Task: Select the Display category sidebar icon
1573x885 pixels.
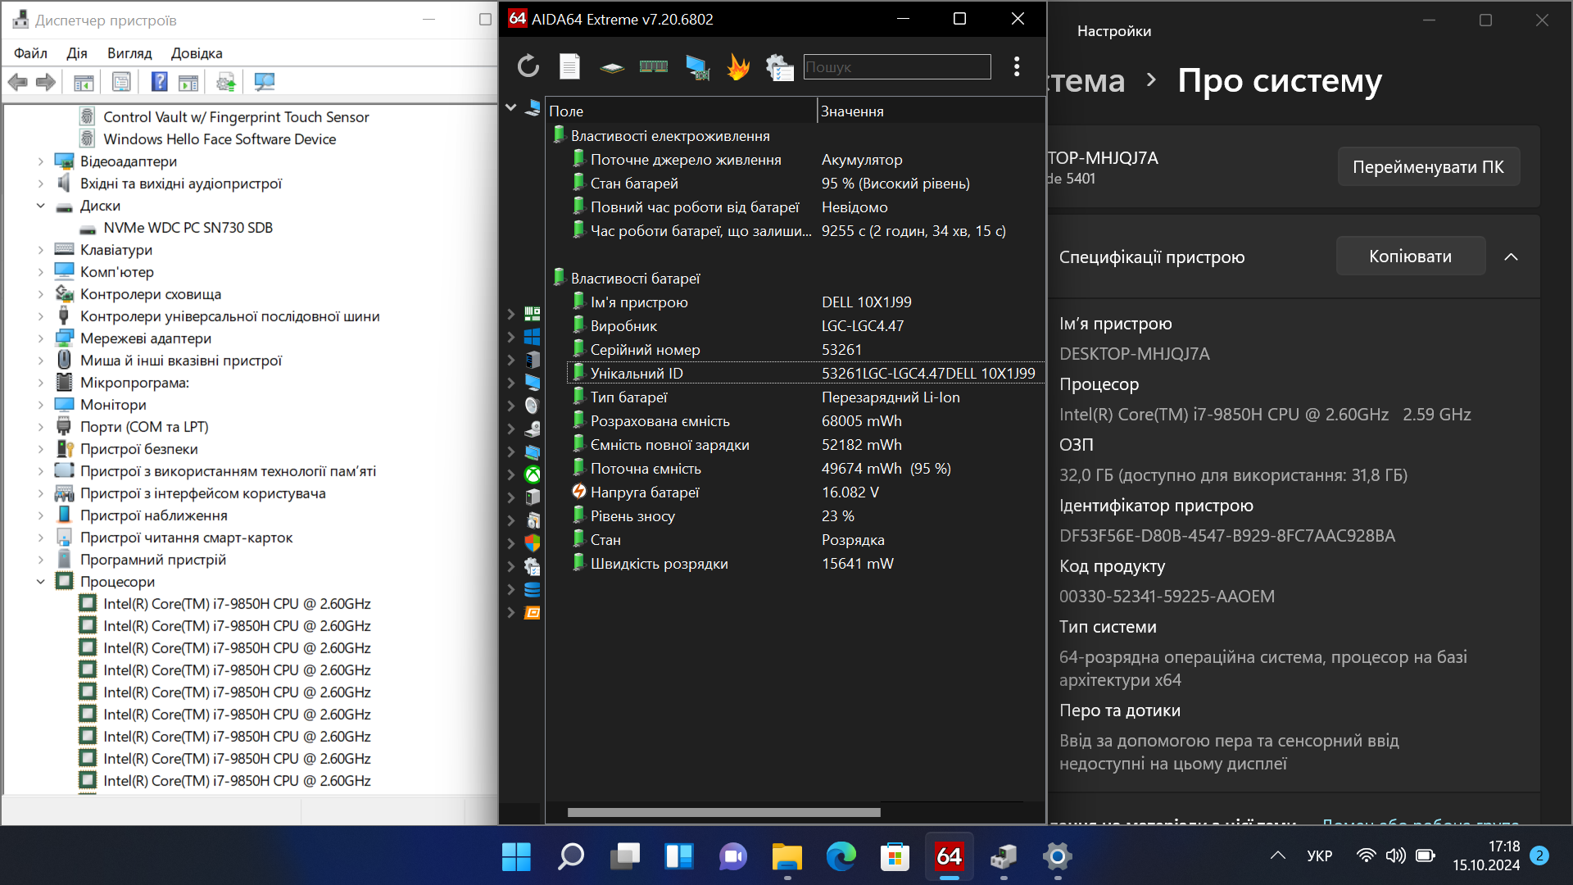Action: tap(533, 383)
